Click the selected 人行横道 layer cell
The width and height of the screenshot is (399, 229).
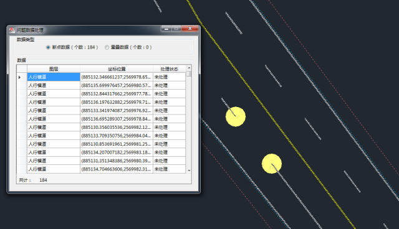coord(54,77)
